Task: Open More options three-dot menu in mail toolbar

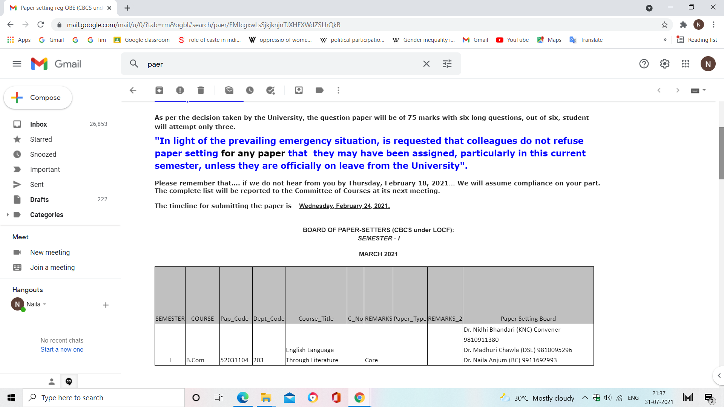Action: pyautogui.click(x=338, y=90)
